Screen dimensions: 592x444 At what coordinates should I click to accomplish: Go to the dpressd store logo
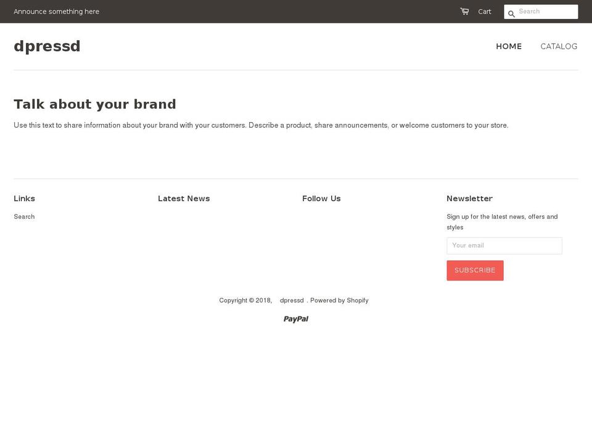click(x=47, y=46)
